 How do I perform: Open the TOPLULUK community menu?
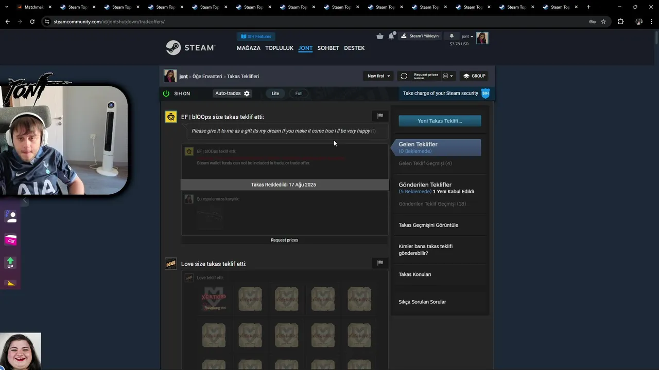point(279,48)
